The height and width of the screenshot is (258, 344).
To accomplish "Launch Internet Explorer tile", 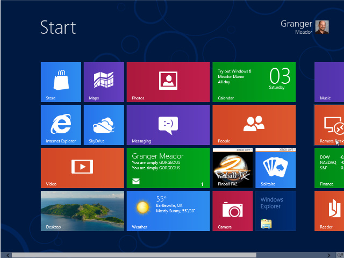I will [61, 125].
